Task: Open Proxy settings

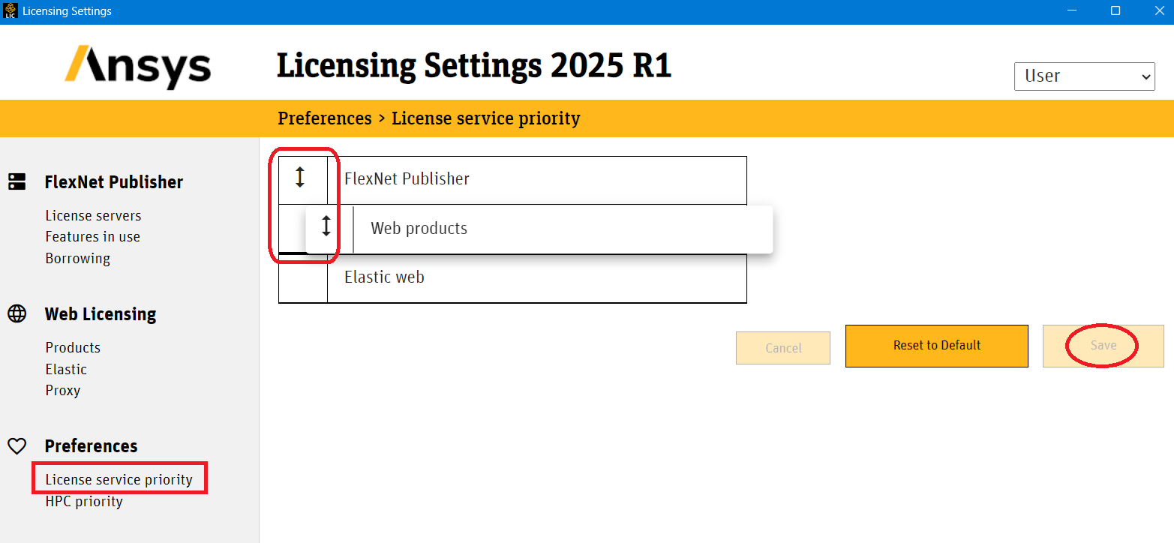Action: click(62, 390)
